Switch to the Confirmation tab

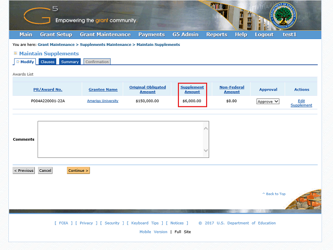(x=97, y=61)
